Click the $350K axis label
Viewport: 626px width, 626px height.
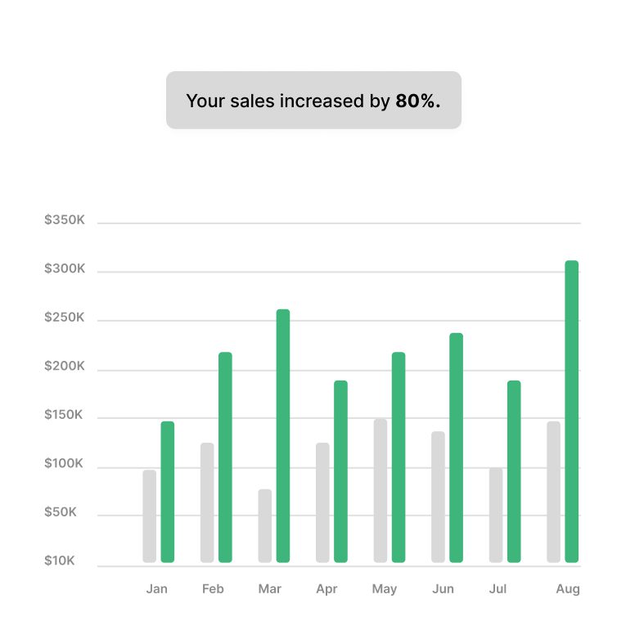(x=65, y=220)
